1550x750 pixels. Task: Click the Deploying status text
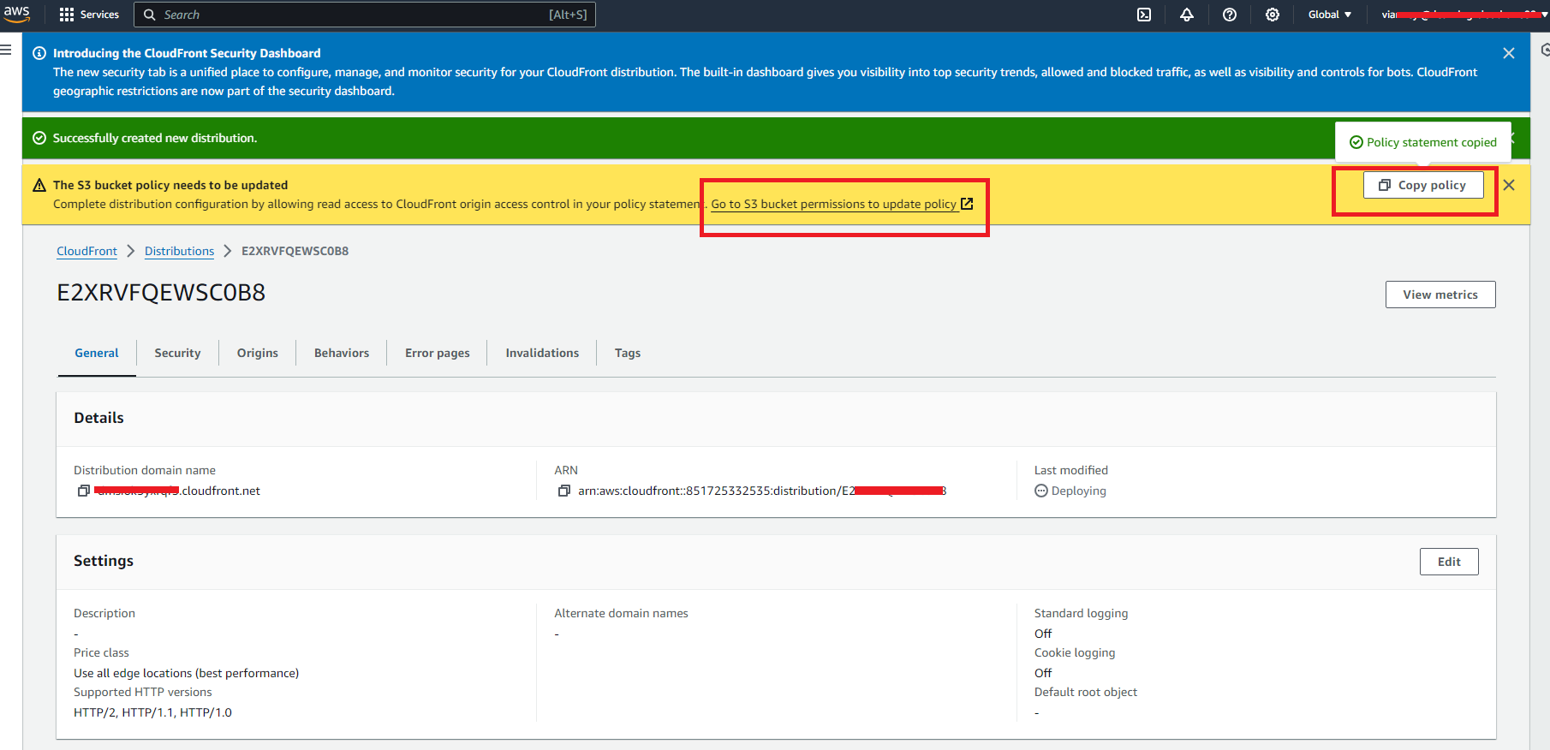[1079, 491]
